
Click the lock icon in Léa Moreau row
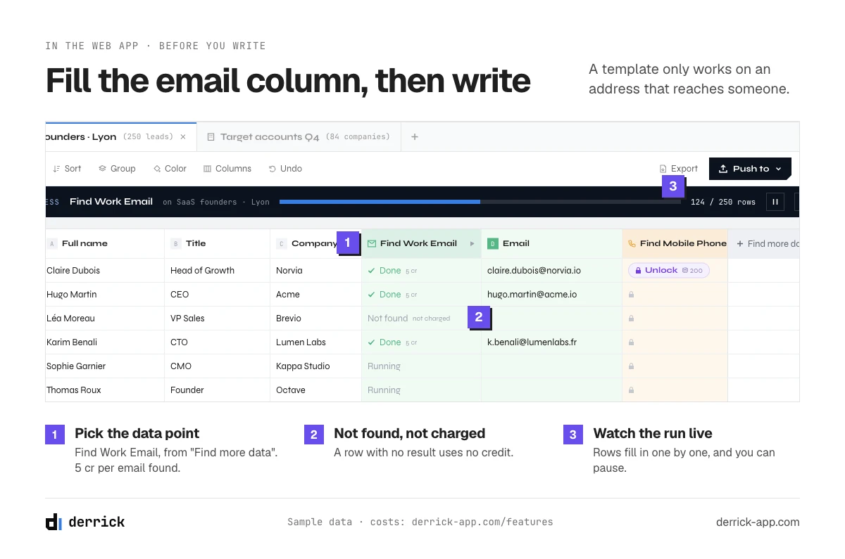(x=632, y=319)
